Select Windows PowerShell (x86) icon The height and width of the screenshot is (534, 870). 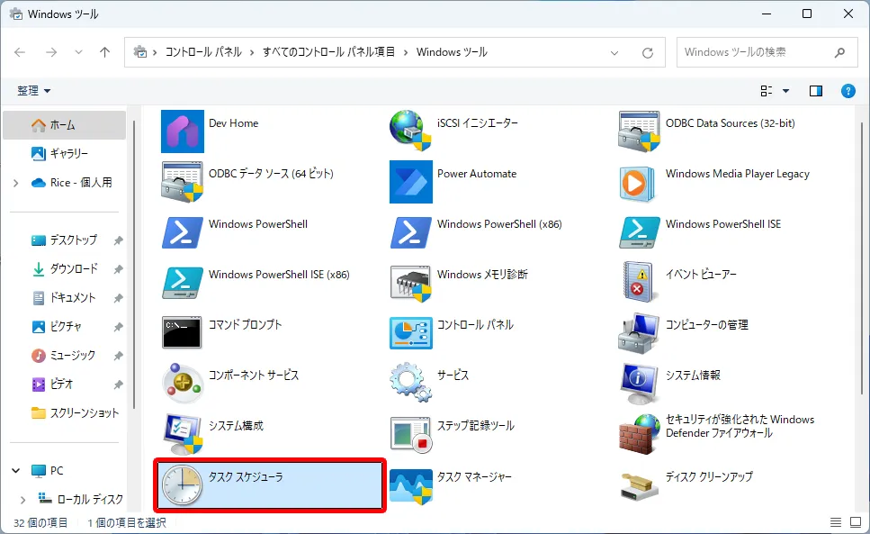click(x=411, y=232)
